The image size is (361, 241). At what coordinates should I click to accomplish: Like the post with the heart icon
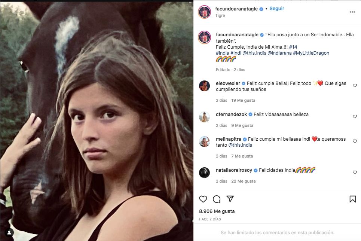pyautogui.click(x=203, y=199)
